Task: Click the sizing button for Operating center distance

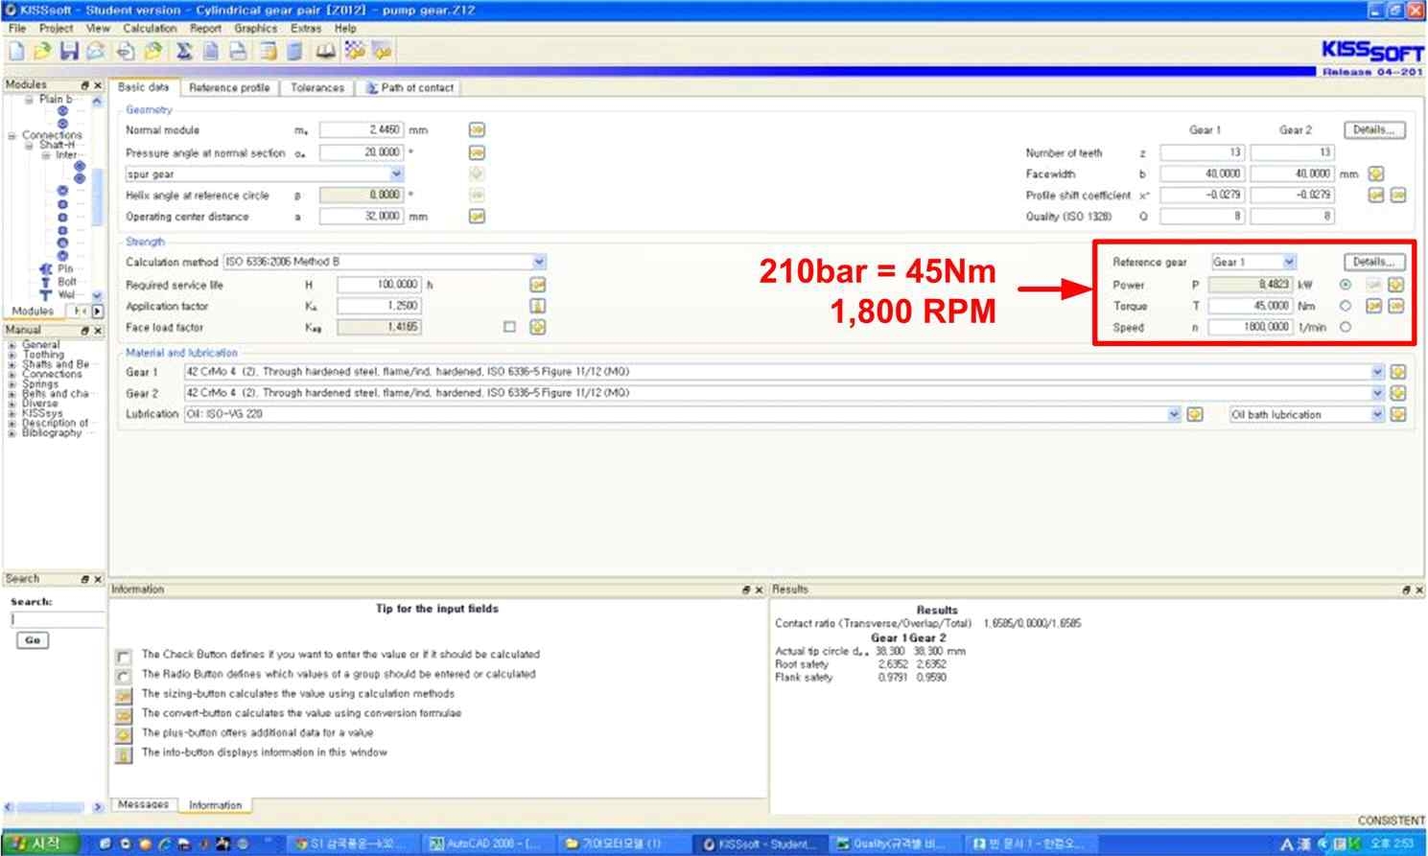Action: coord(477,217)
